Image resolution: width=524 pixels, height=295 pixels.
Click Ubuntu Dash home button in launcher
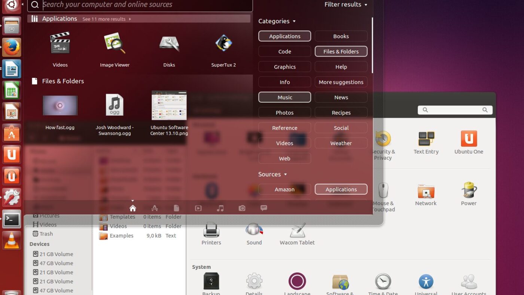[12, 5]
